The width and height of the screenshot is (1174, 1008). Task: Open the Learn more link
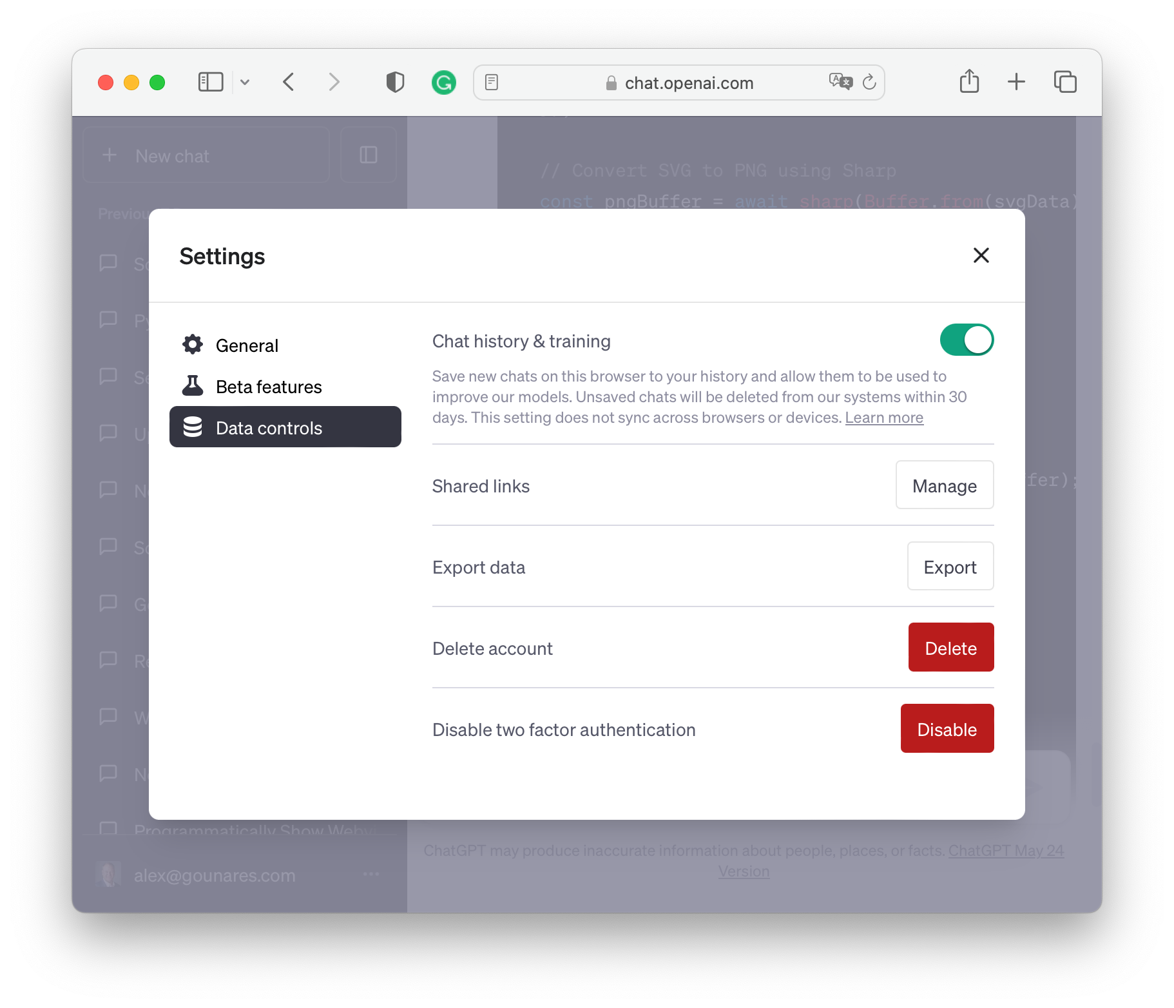(x=884, y=418)
